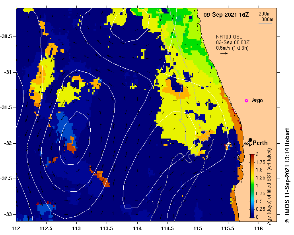Click the latitude axis label -31
The image size is (294, 235).
coord(8,72)
